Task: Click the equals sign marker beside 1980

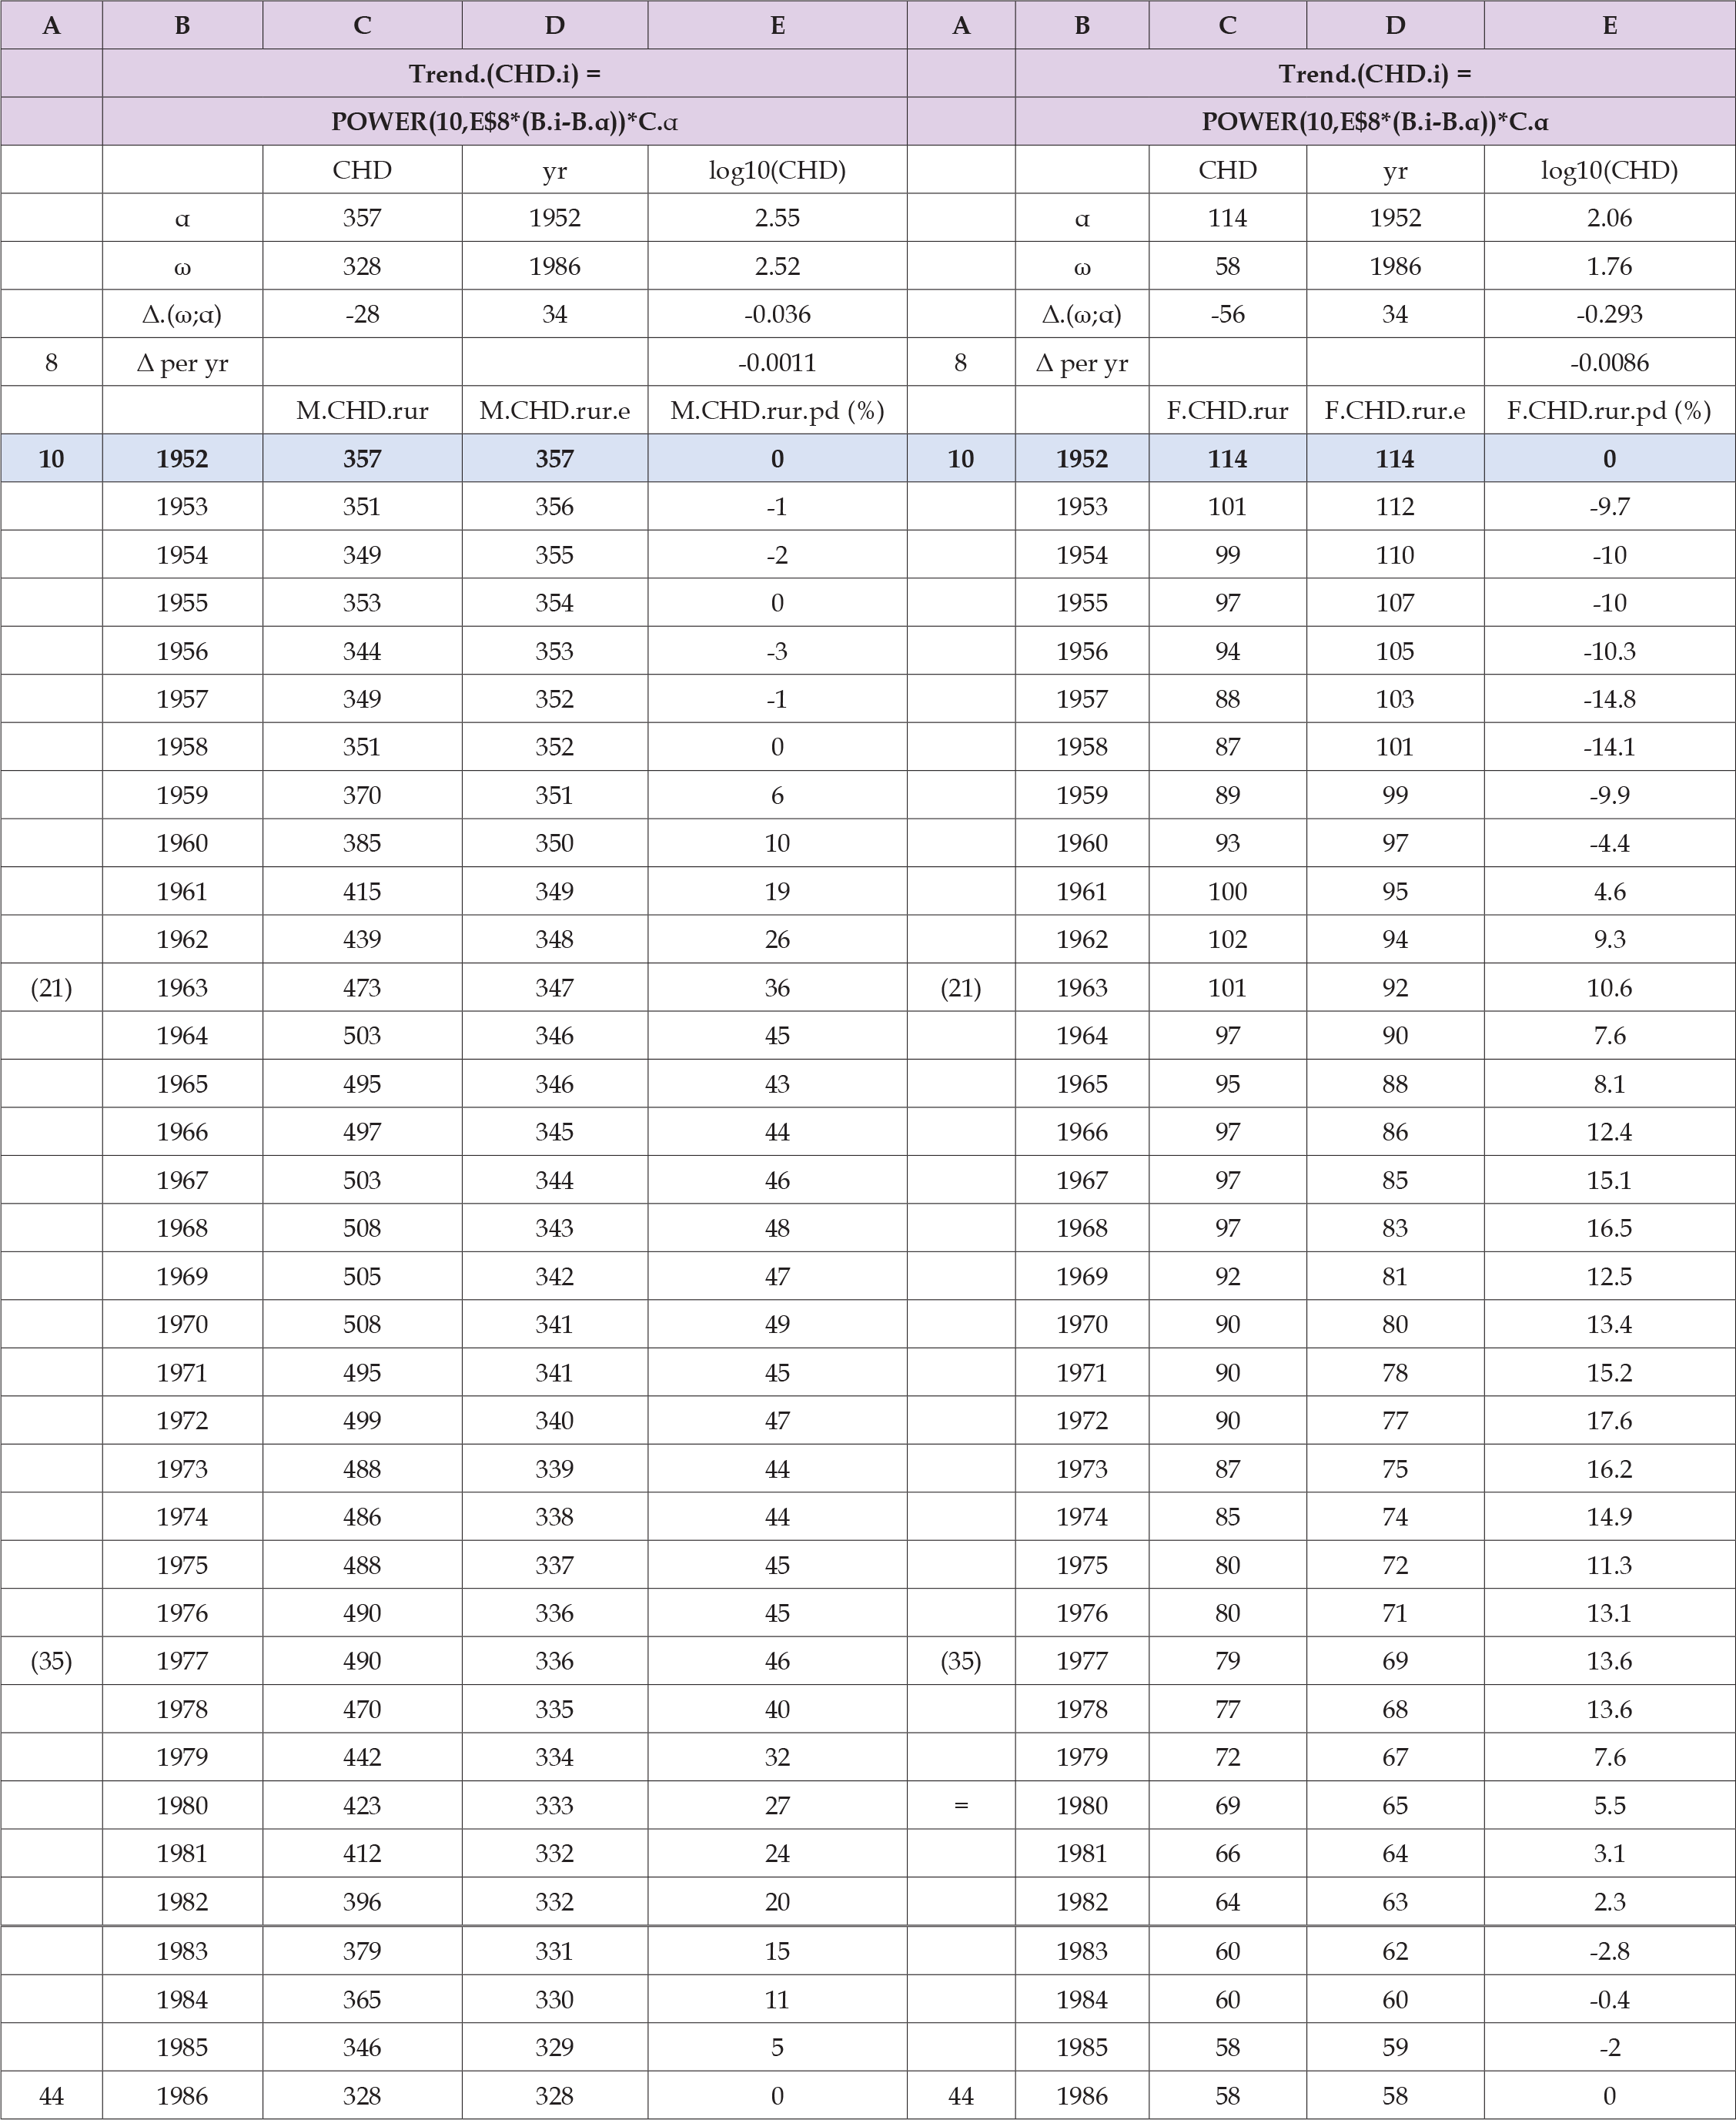Action: pyautogui.click(x=961, y=1806)
